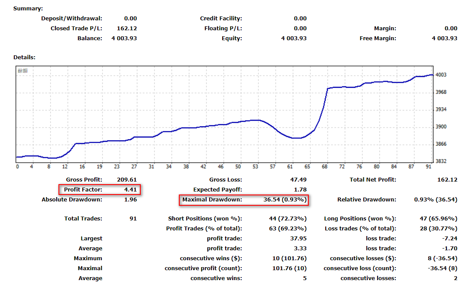This screenshot has width=469, height=284.
Task: Select the Profit Factor value 4.41
Action: [x=130, y=190]
